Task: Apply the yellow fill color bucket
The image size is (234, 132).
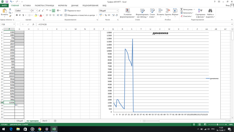Action: click(x=36, y=15)
